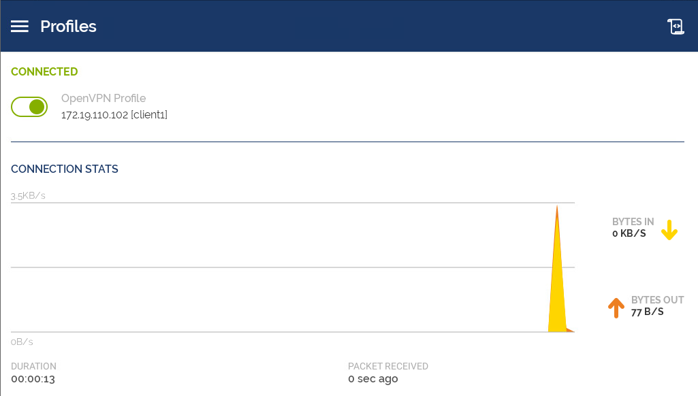Click the CONNECTED status label
Screen dimensions: 698x396
(x=44, y=71)
